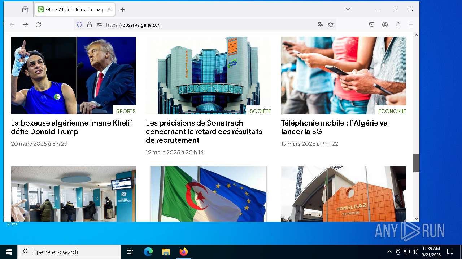Read 'La boxeuse algérienne Imane Khelif' article

click(x=71, y=127)
